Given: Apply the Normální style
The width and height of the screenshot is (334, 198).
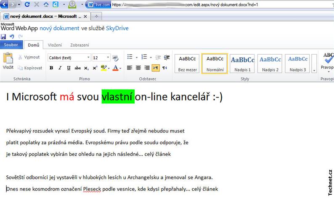Looking at the screenshot, I should (215, 63).
